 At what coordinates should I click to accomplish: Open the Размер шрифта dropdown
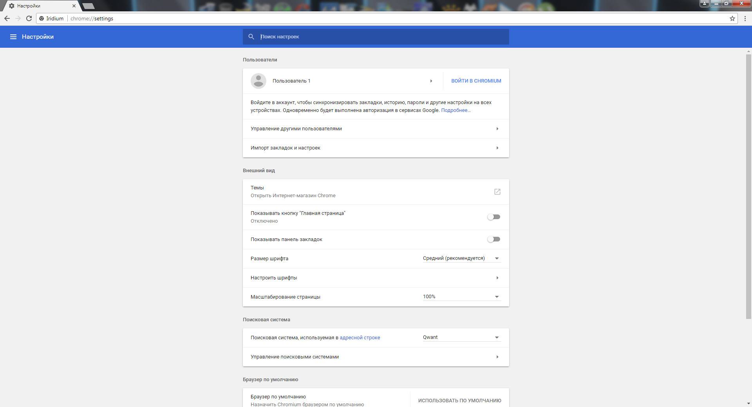coord(462,258)
